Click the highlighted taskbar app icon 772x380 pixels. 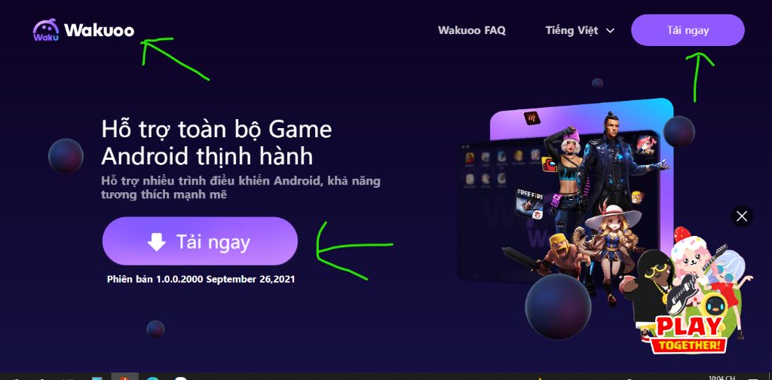pos(124,376)
